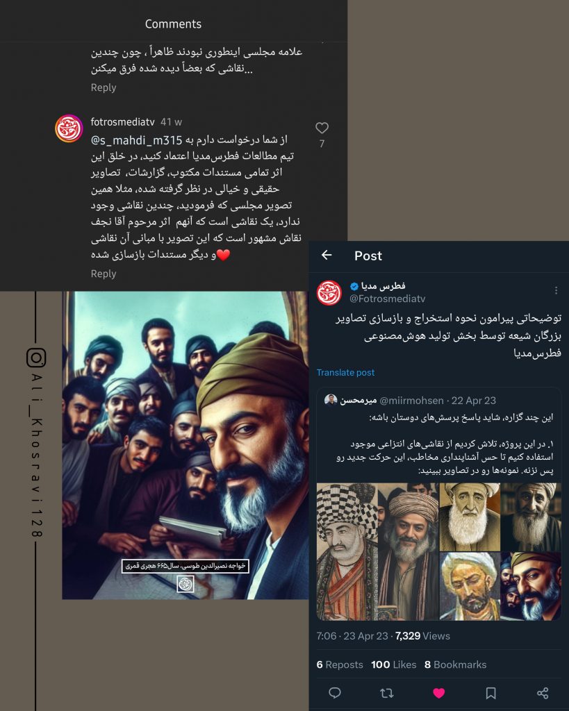Open the white-bearded sketch portrait thumbnail
Image resolution: width=569 pixels, height=711 pixels.
(x=470, y=517)
